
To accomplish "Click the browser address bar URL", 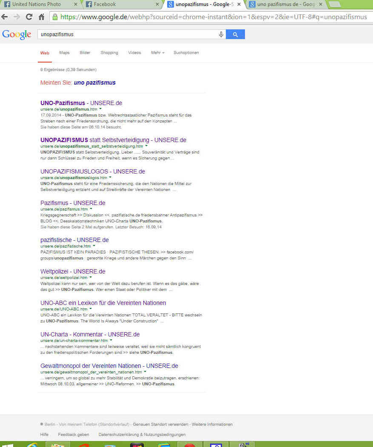I will (214, 17).
